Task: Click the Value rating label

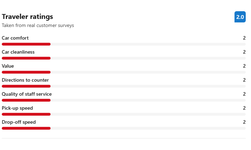Action: tap(8, 66)
